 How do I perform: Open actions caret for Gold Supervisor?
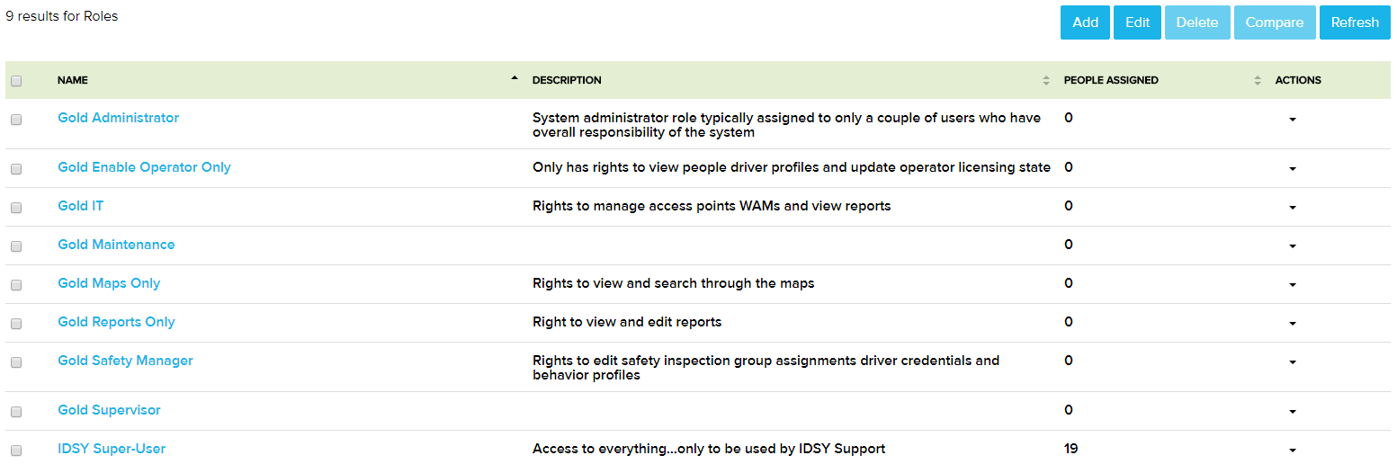click(x=1293, y=412)
